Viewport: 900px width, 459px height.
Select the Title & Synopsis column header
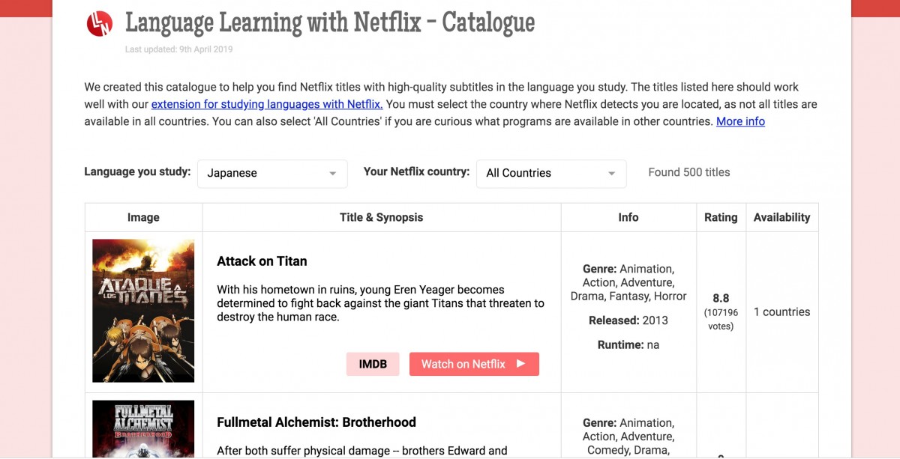coord(381,217)
